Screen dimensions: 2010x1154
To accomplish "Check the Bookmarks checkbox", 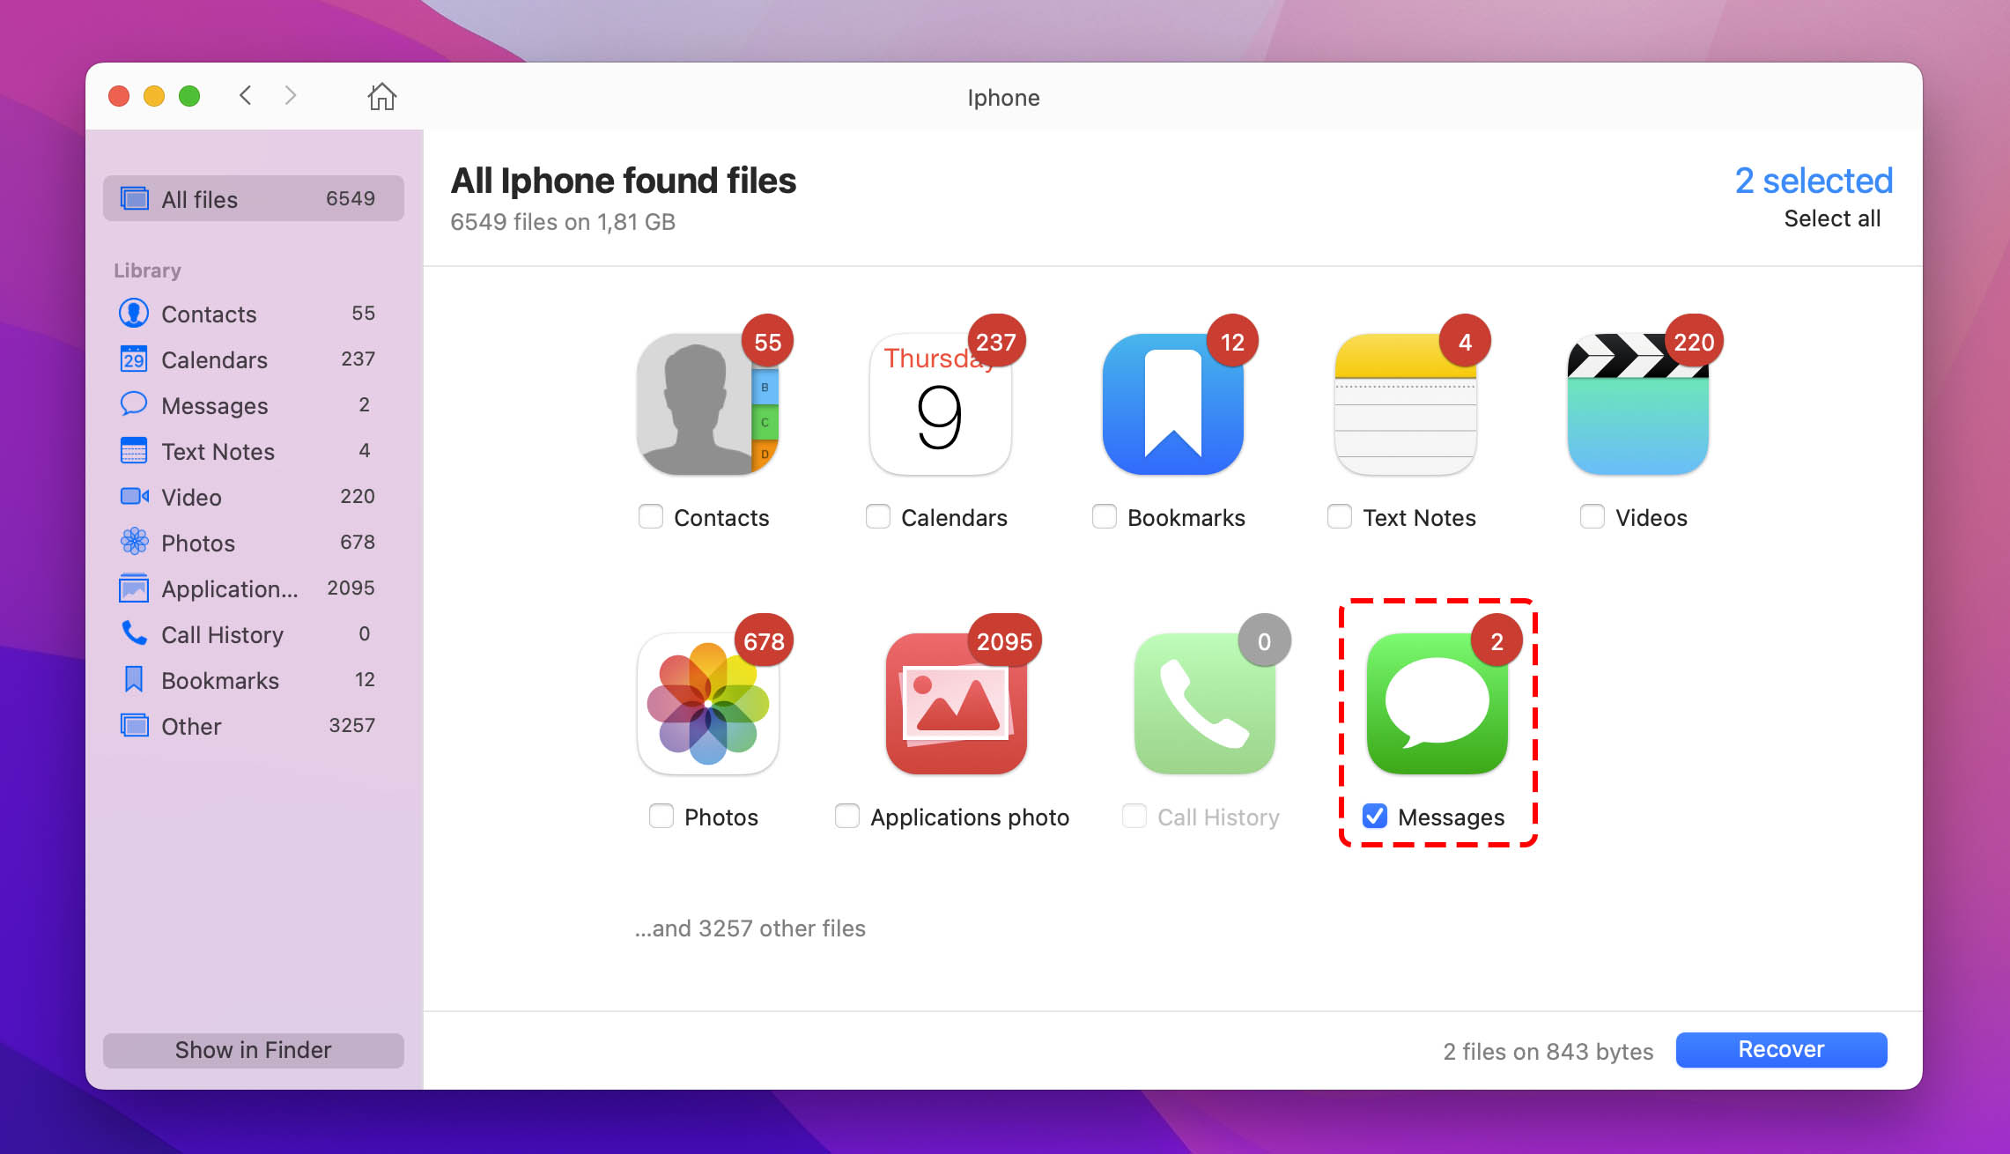I will click(1105, 516).
